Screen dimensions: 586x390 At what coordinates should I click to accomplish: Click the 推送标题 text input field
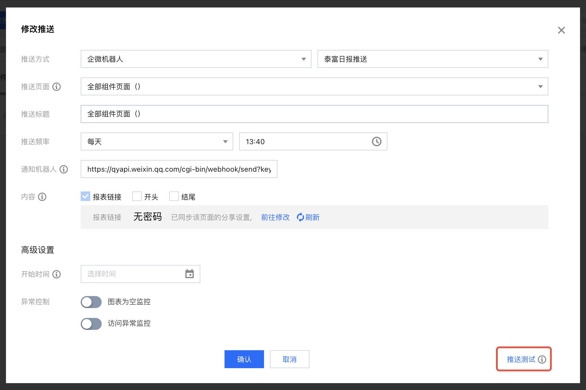(x=314, y=114)
